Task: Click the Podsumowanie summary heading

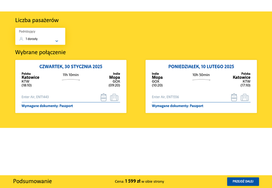Action: click(x=32, y=181)
